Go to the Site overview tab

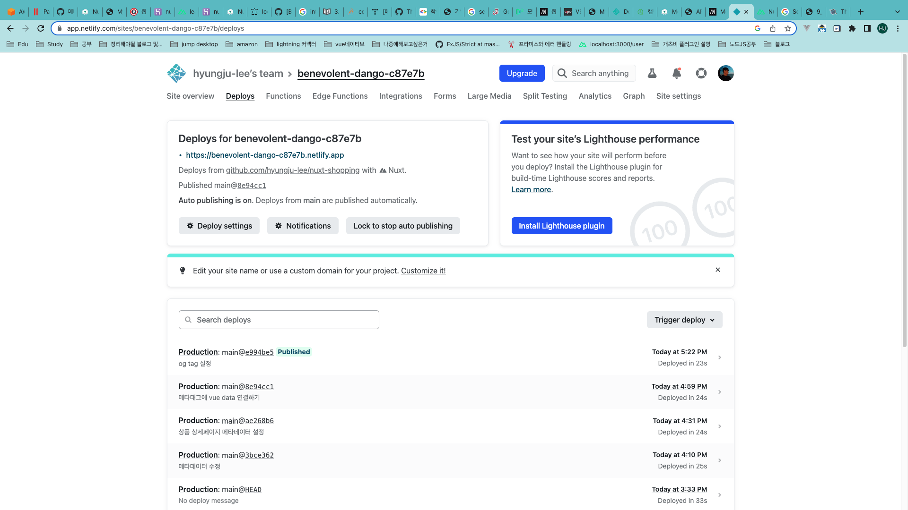coord(190,96)
